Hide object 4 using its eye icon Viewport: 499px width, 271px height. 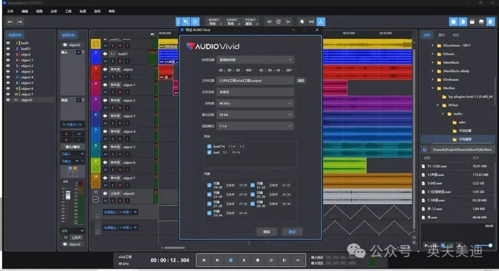pos(8,77)
